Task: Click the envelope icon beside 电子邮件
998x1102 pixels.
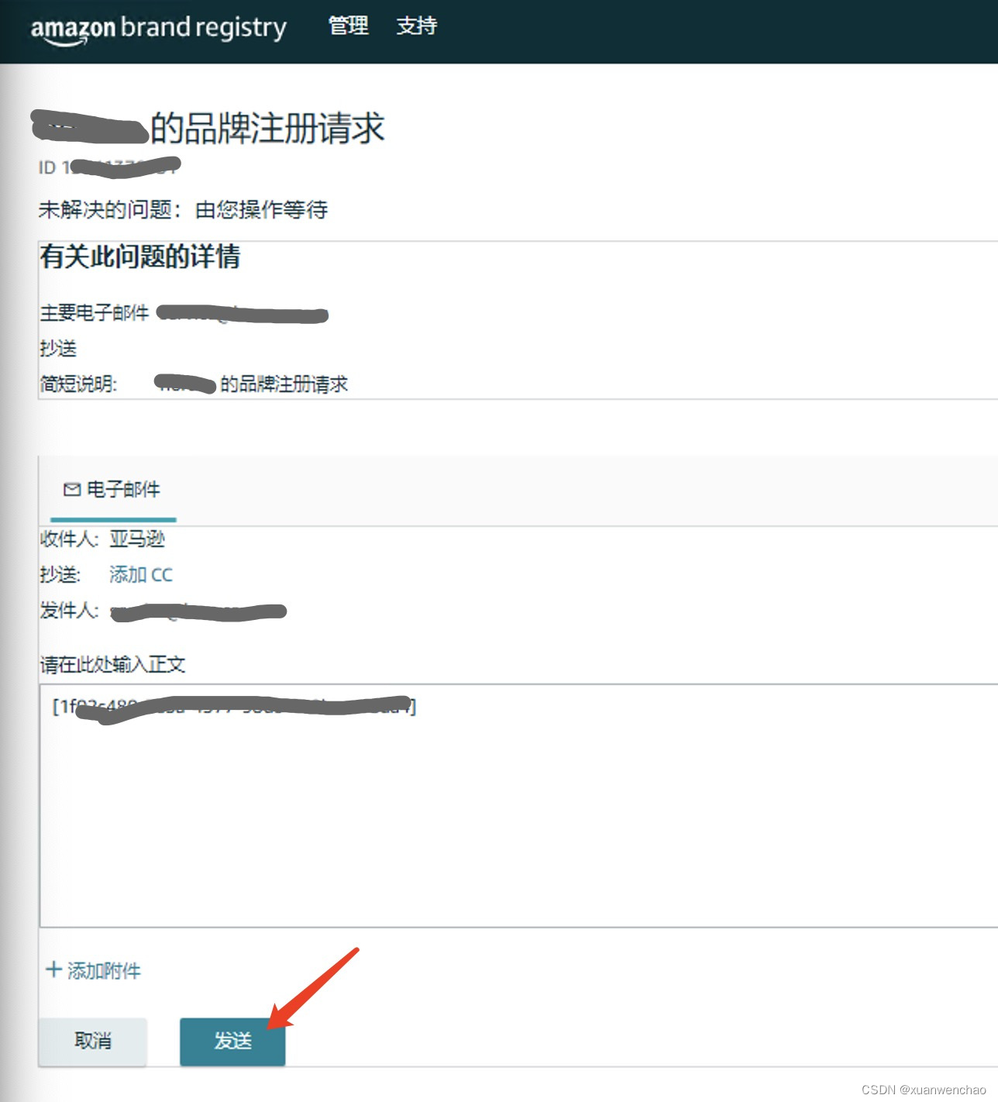Action: [72, 490]
